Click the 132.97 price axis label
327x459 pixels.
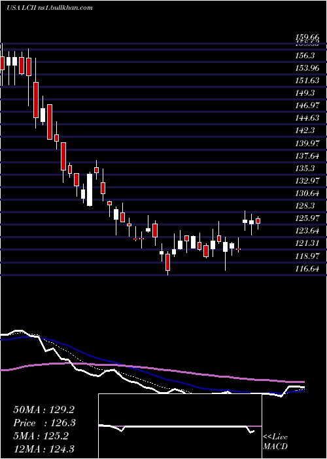[x=307, y=181]
